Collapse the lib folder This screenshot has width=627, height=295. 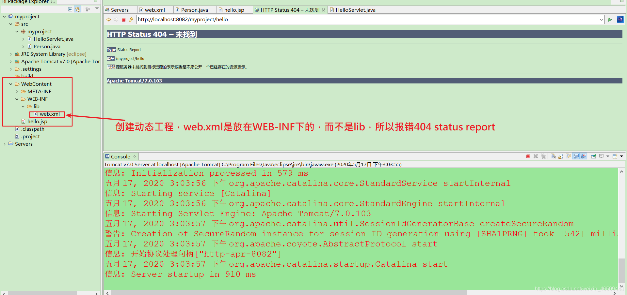pyautogui.click(x=23, y=107)
